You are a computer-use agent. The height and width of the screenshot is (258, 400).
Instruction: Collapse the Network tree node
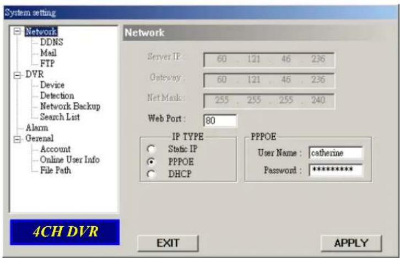(x=17, y=31)
